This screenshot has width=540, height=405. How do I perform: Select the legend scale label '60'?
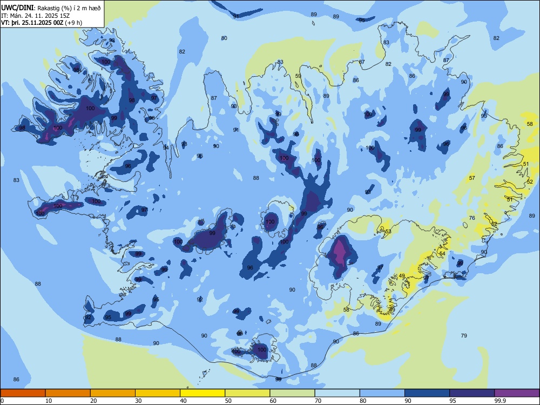point(273,401)
